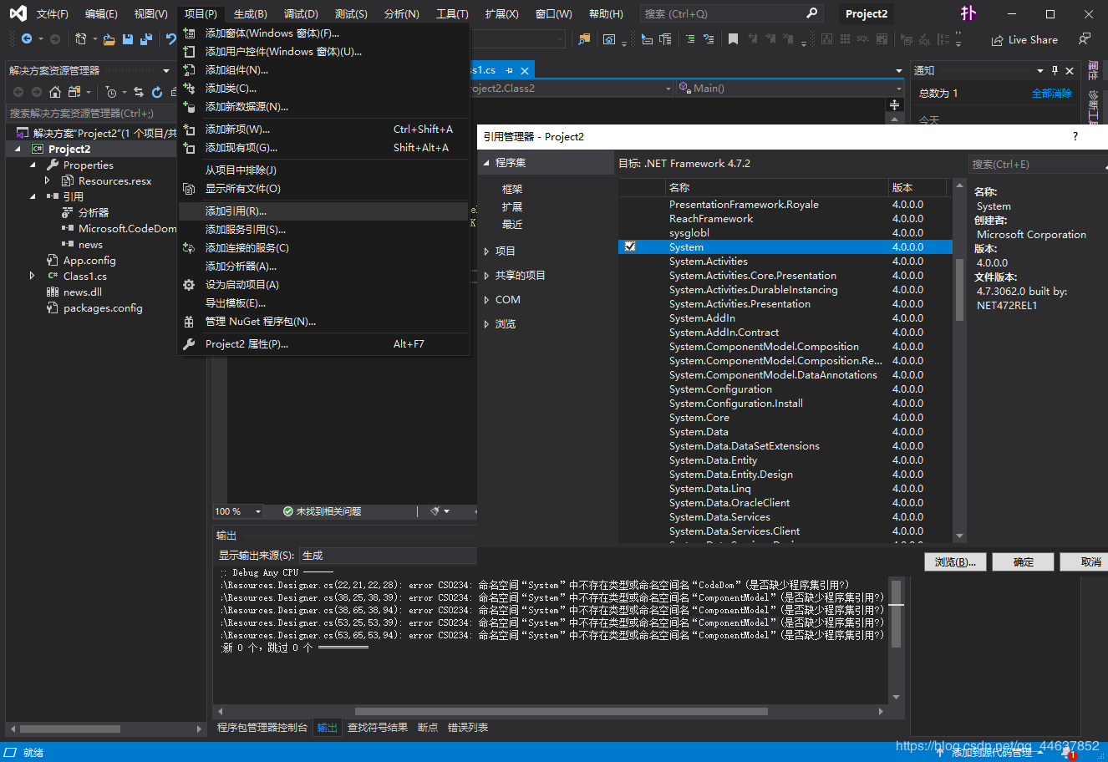Click the navigate backward arrow icon

pyautogui.click(x=27, y=39)
